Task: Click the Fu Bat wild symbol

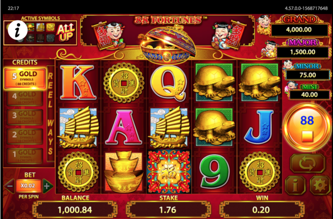Action: (169, 172)
